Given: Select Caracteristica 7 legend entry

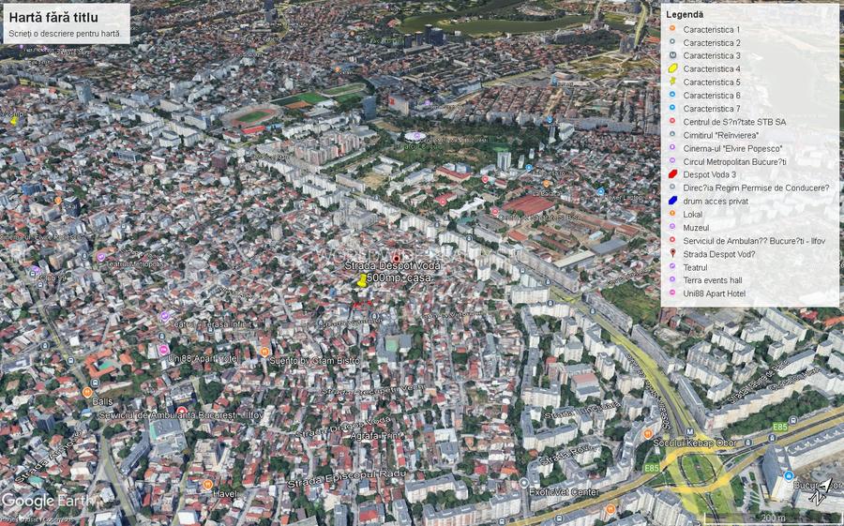Looking at the screenshot, I should click(712, 108).
